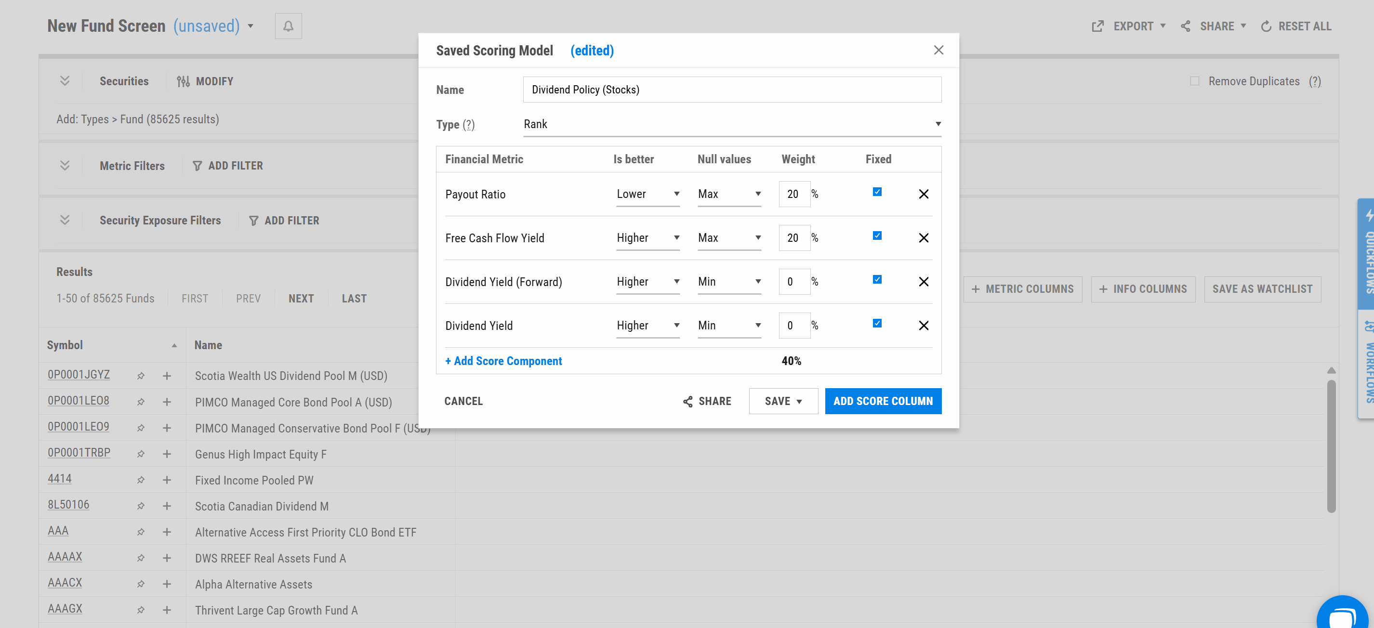
Task: Collapse the Metric Filters section
Action: [x=65, y=166]
